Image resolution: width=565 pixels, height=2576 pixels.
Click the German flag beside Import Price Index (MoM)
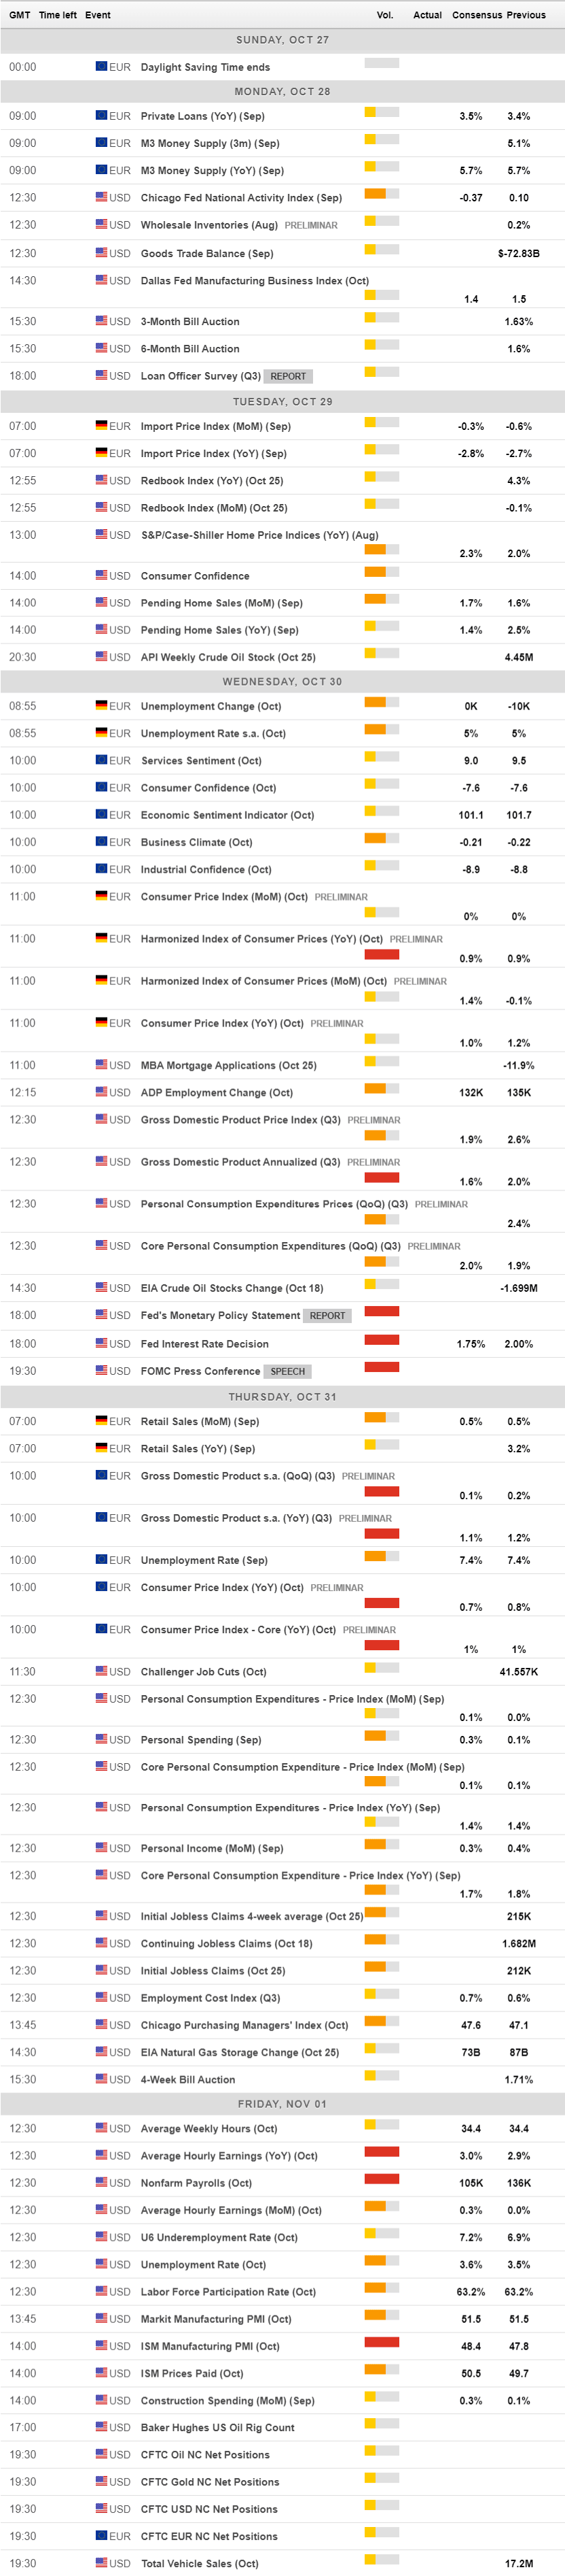coord(101,426)
